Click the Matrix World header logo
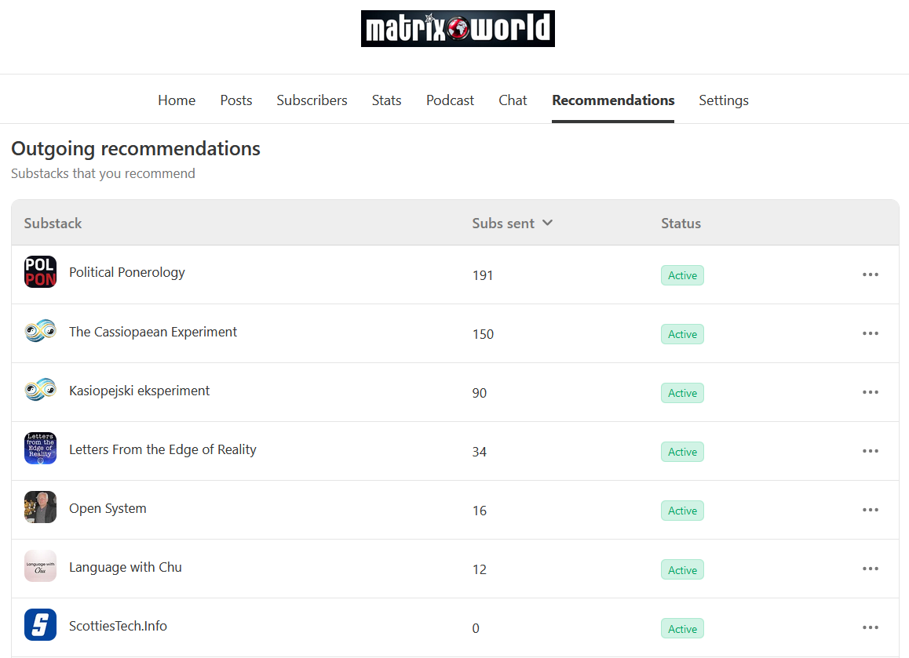 (458, 29)
